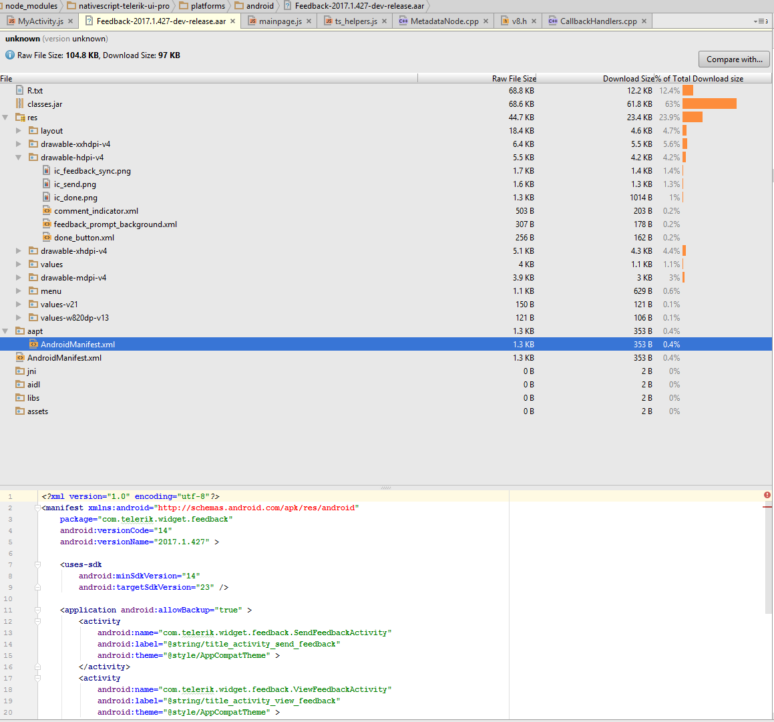Expand the menu folder
Image resolution: width=774 pixels, height=722 pixels.
point(19,291)
